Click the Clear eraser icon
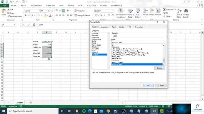The image size is (204, 114). [x=164, y=16]
